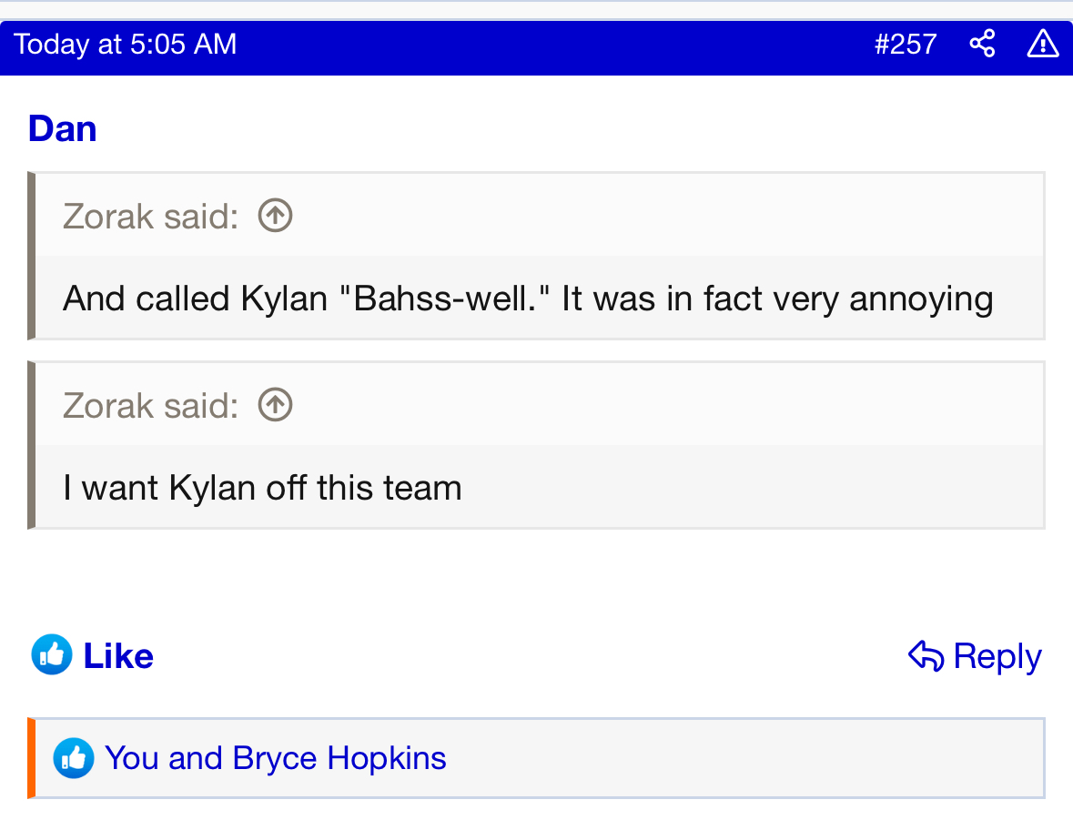This screenshot has height=820, width=1073.
Task: Click 'Zorak said:' above the Bahss-well quote
Action: [150, 217]
